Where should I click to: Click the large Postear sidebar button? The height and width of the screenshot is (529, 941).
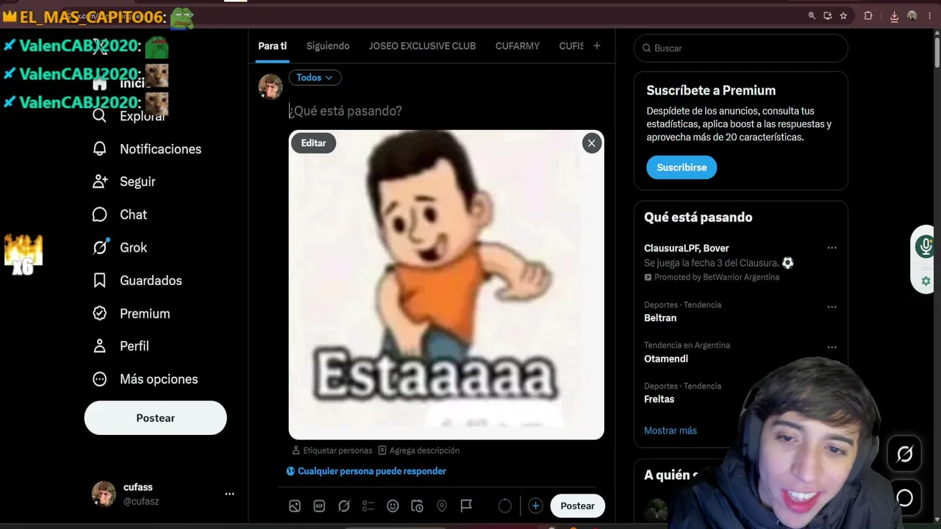[x=155, y=417]
